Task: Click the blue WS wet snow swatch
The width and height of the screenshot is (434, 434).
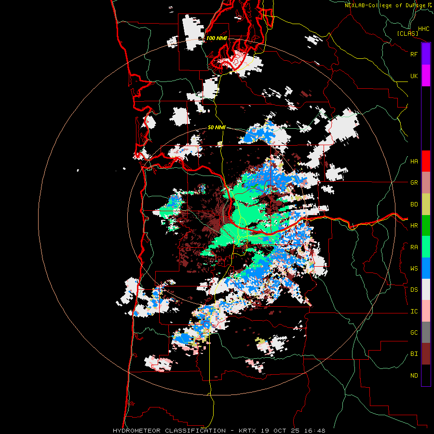Action: pyautogui.click(x=426, y=268)
